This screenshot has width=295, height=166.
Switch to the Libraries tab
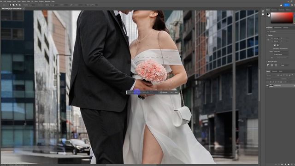(286, 28)
